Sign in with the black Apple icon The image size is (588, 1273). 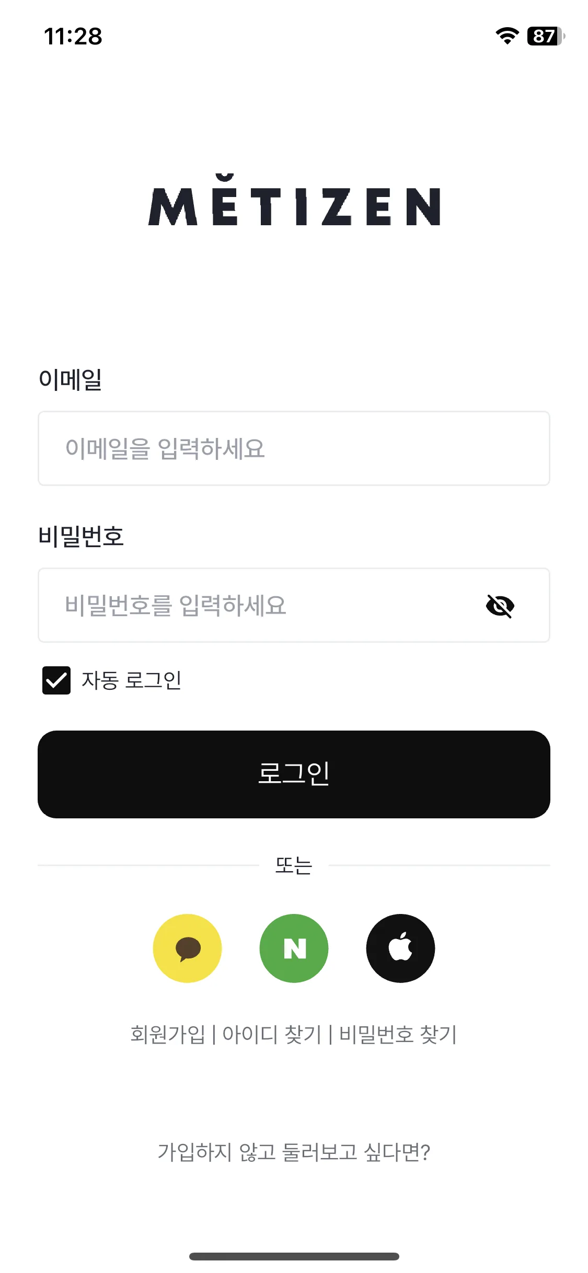tap(400, 948)
